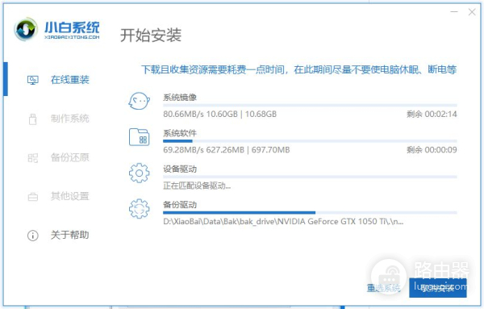Click the remaining time 00:00:09 text

tap(432, 150)
